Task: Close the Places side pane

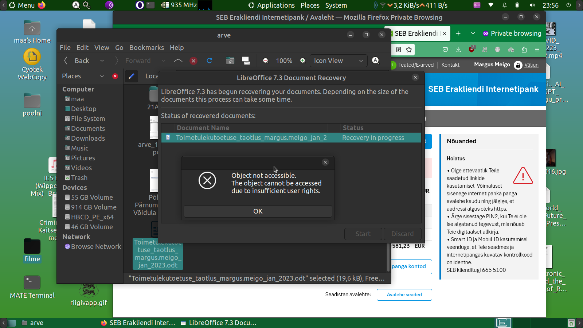Action: (115, 76)
